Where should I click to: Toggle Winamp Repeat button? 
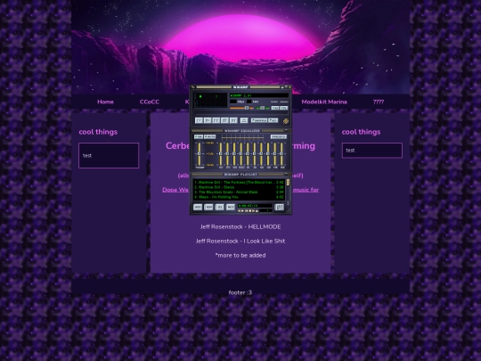click(x=273, y=120)
